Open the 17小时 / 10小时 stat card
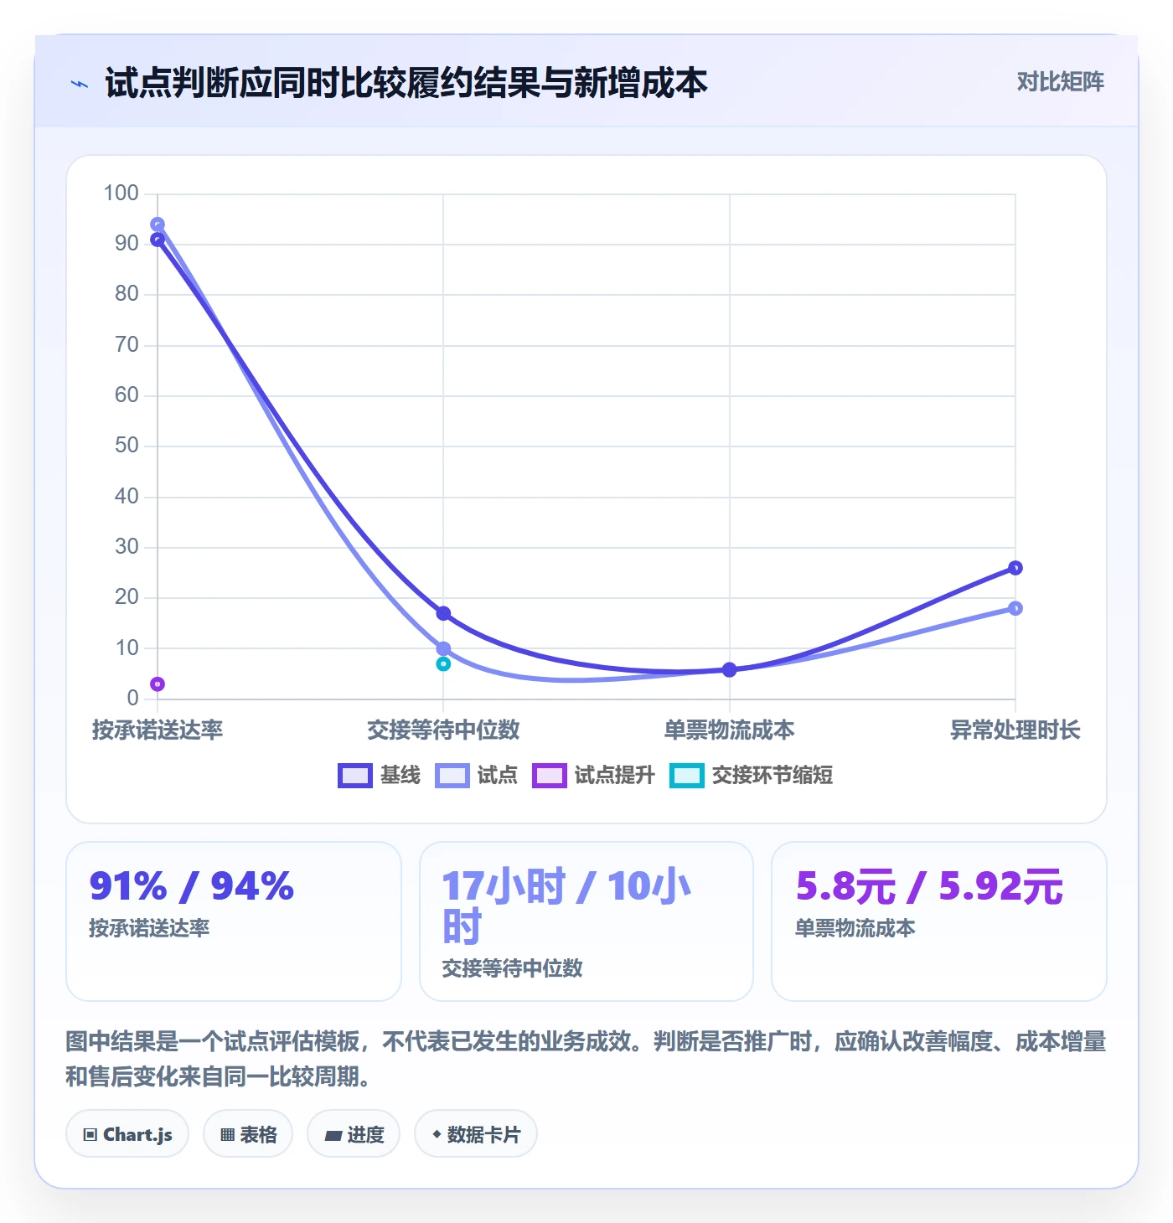The height and width of the screenshot is (1223, 1173). click(x=586, y=921)
